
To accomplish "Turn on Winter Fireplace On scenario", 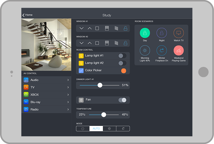I will (x=162, y=51).
